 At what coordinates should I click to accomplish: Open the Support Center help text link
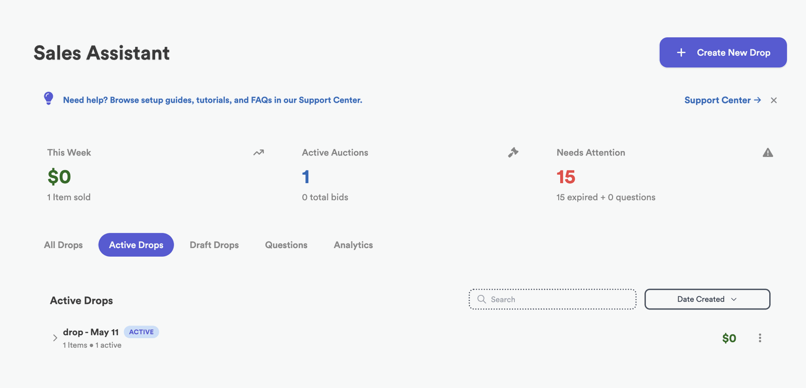[213, 100]
